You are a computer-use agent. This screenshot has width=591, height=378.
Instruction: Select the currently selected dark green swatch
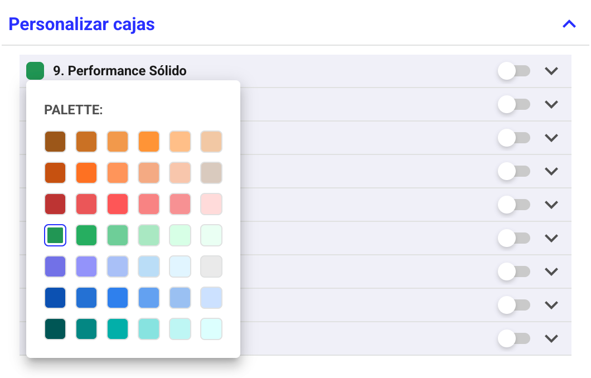55,235
